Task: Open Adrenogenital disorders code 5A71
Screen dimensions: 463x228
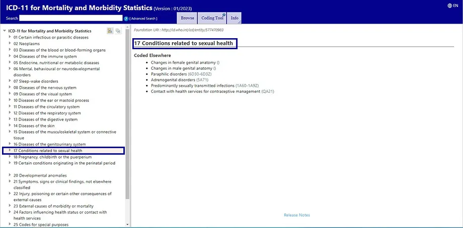Action: click(202, 80)
